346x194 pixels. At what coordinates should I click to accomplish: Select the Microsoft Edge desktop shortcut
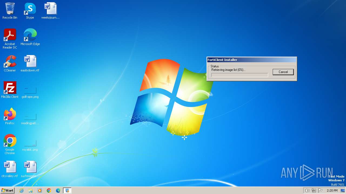(30, 37)
